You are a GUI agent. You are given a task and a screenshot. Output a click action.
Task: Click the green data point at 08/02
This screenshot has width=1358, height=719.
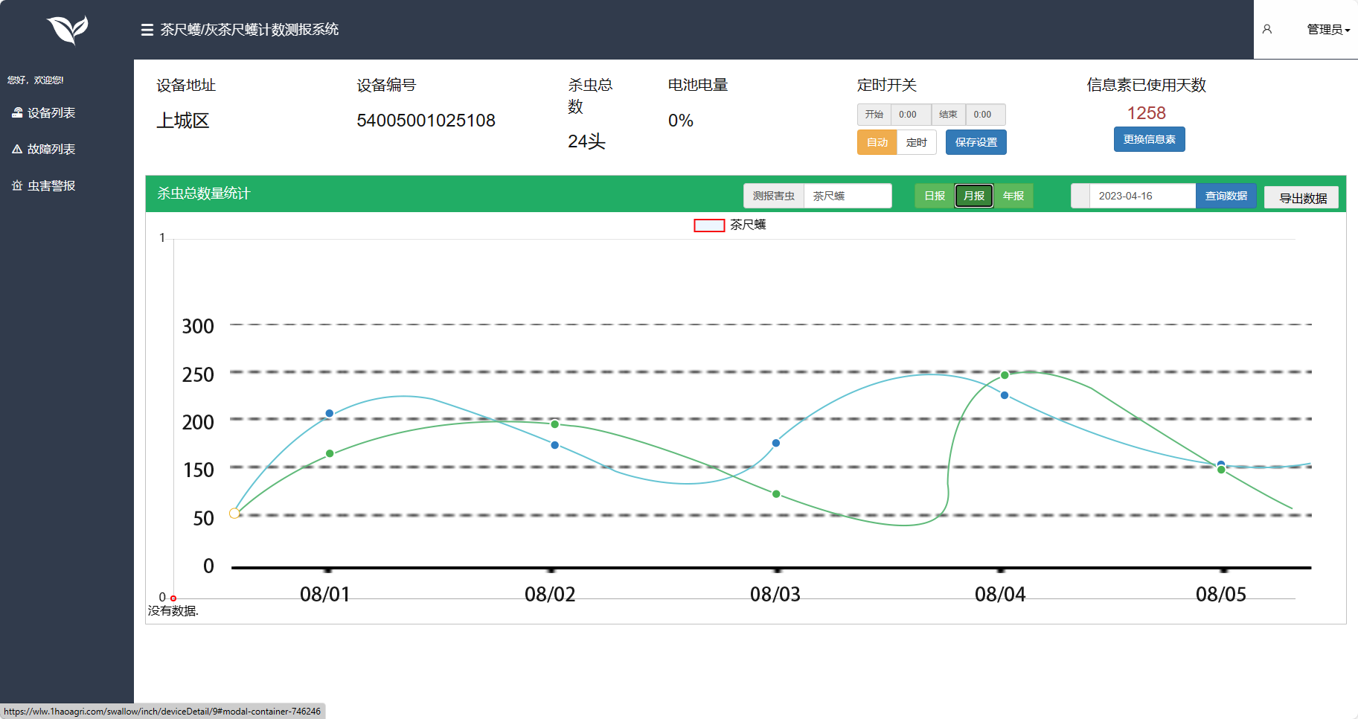pos(554,424)
